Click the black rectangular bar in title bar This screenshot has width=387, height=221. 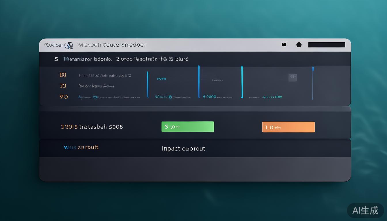tap(327, 45)
